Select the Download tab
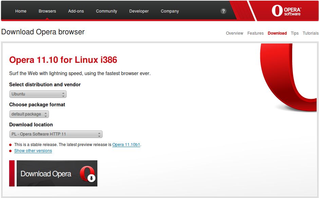Screen dimensions: 319x198 277,33
